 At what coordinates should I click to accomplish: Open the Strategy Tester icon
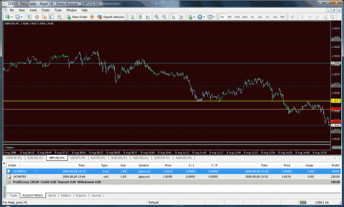[x=59, y=17]
